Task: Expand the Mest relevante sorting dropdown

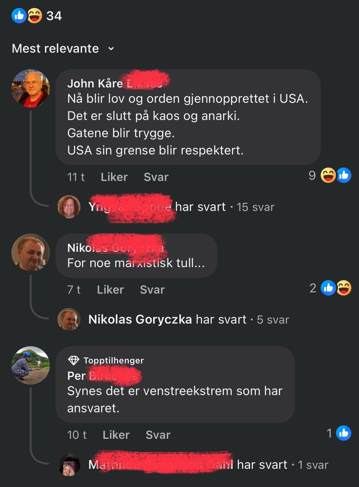Action: tap(63, 49)
